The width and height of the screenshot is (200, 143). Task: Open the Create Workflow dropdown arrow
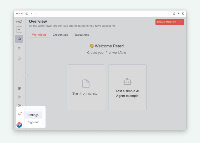point(181,22)
